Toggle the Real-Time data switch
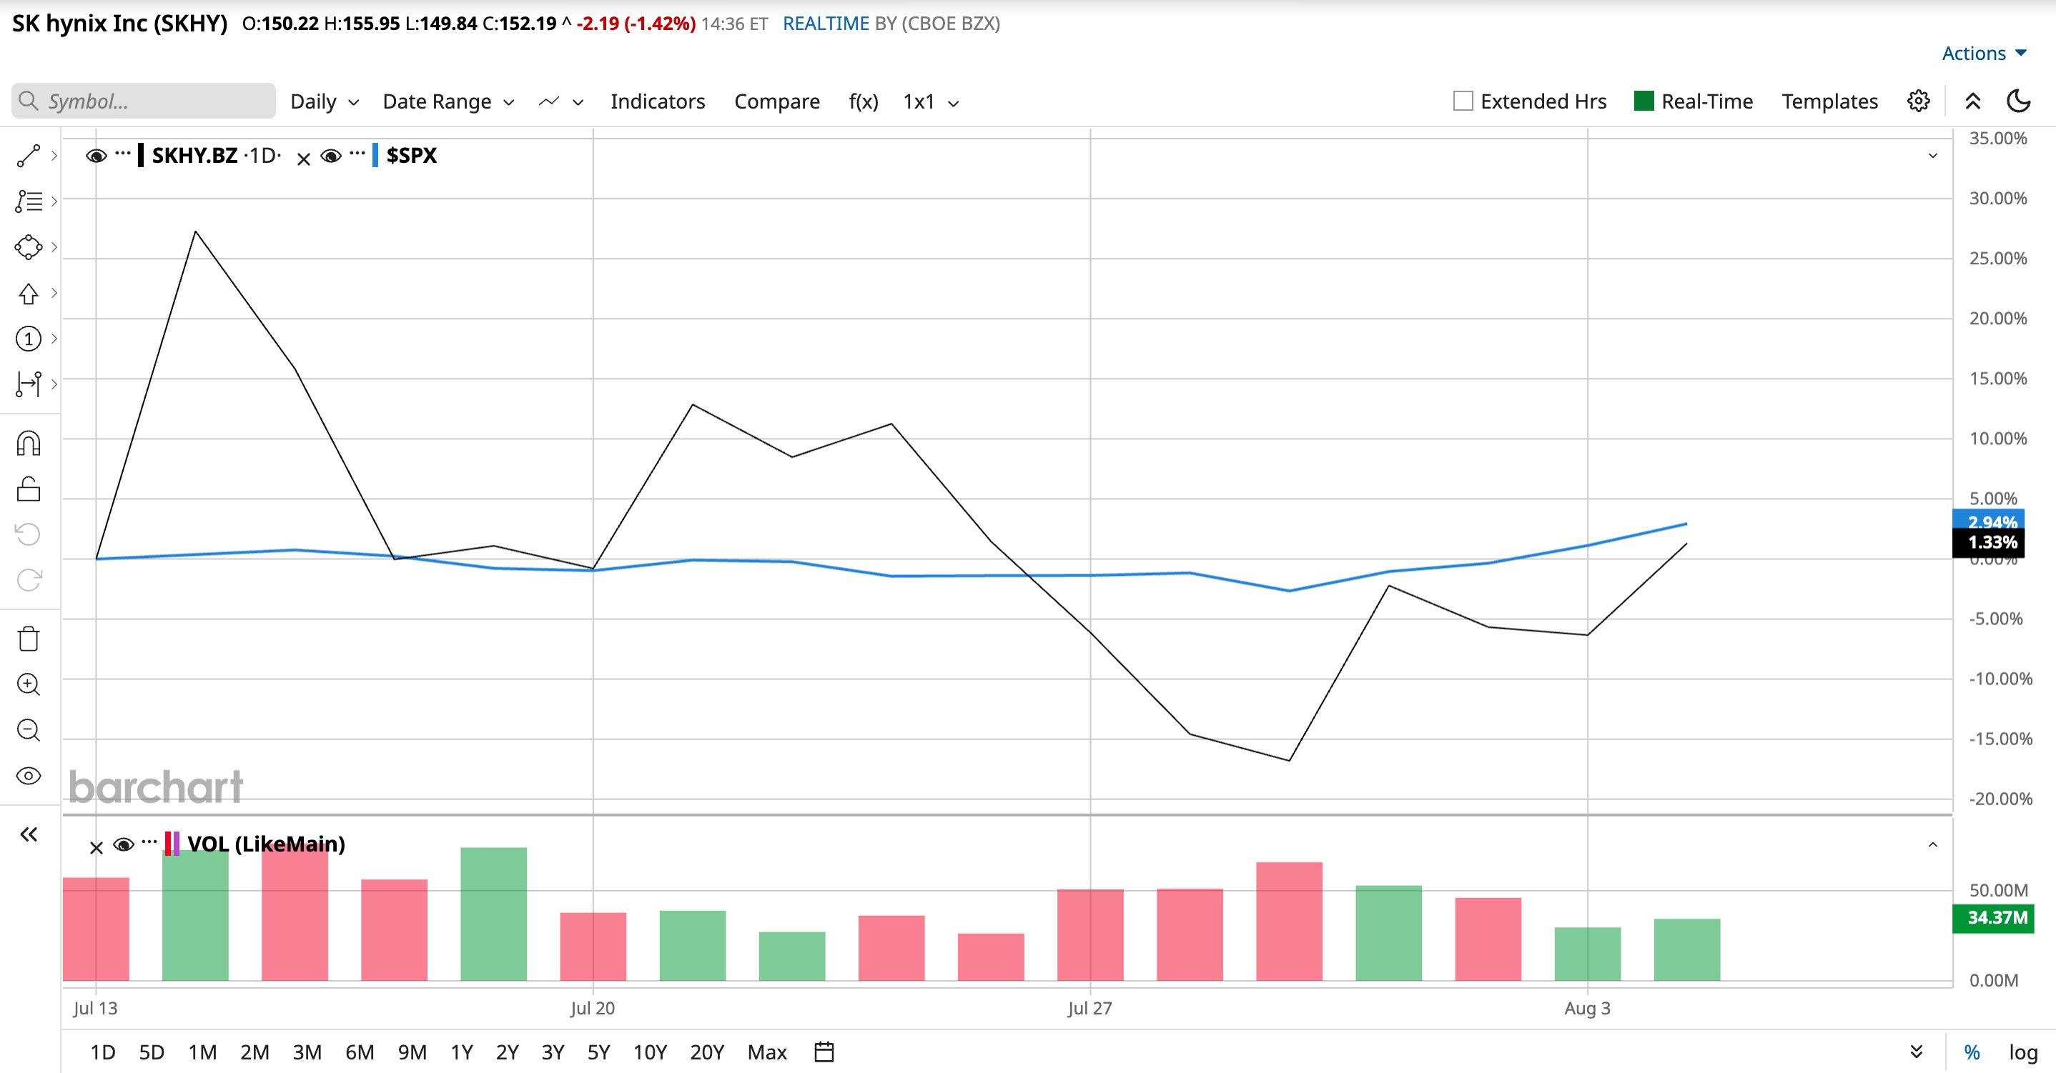The height and width of the screenshot is (1073, 2056). (x=1644, y=101)
